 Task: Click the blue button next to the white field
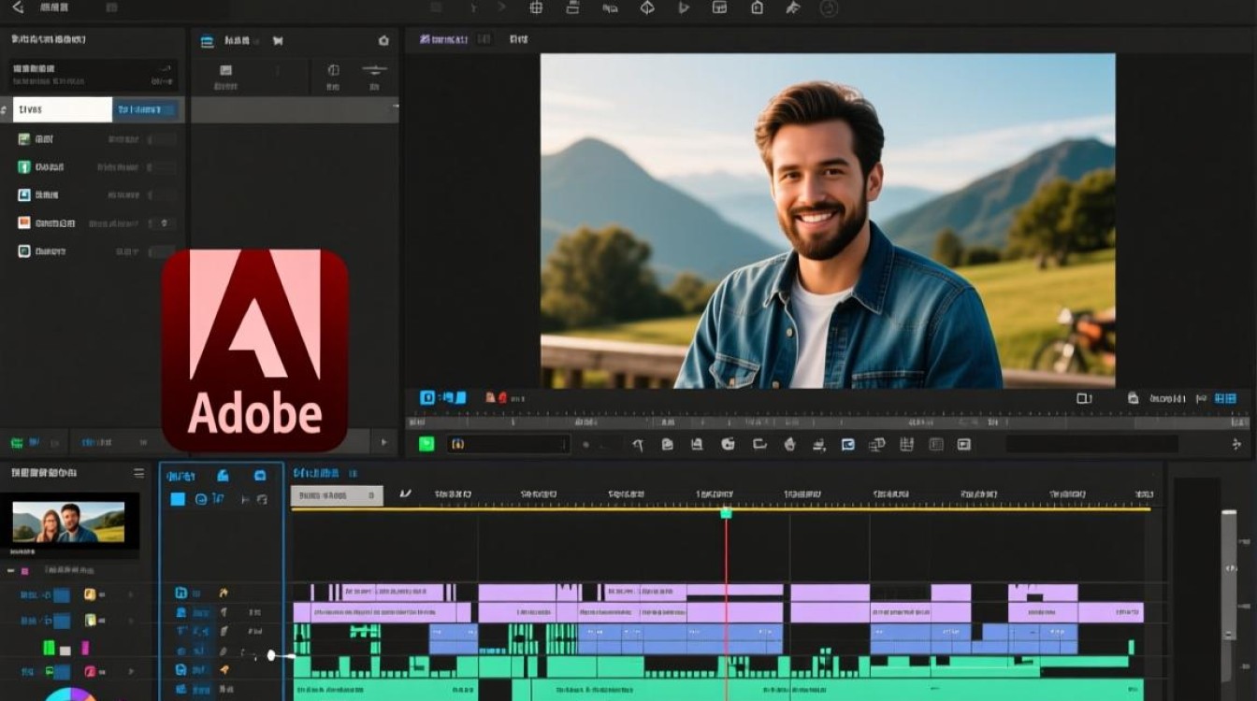[147, 109]
